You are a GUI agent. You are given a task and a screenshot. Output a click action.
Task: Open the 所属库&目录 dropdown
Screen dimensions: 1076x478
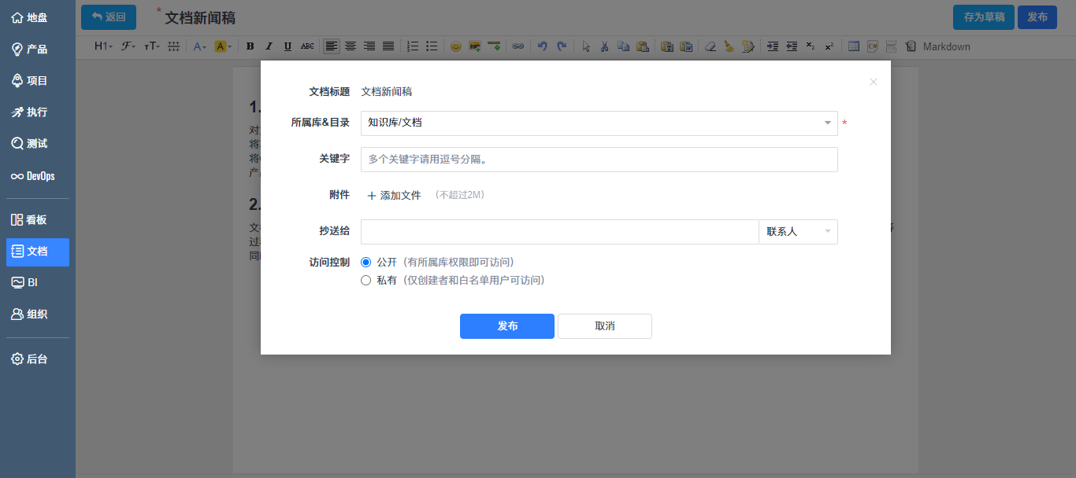coord(597,123)
